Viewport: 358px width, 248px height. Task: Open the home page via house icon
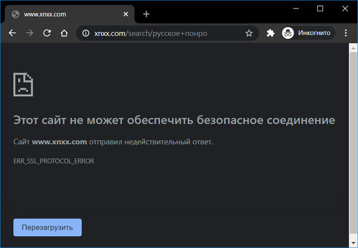pos(64,33)
